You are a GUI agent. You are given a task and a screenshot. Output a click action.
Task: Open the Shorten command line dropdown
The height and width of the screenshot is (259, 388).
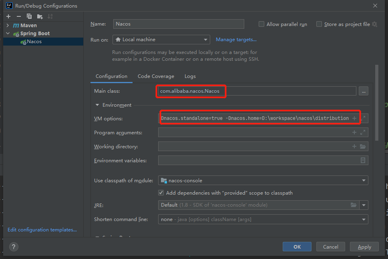pyautogui.click(x=263, y=219)
